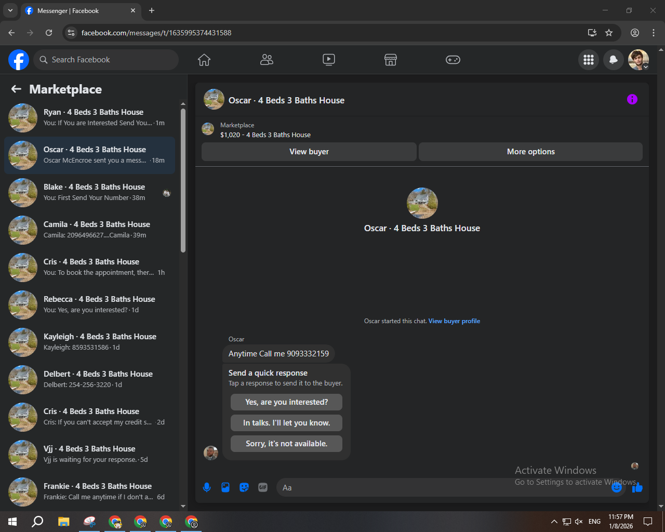This screenshot has height=532, width=665.
Task: Click the chat list scrollbar
Action: coord(183,180)
